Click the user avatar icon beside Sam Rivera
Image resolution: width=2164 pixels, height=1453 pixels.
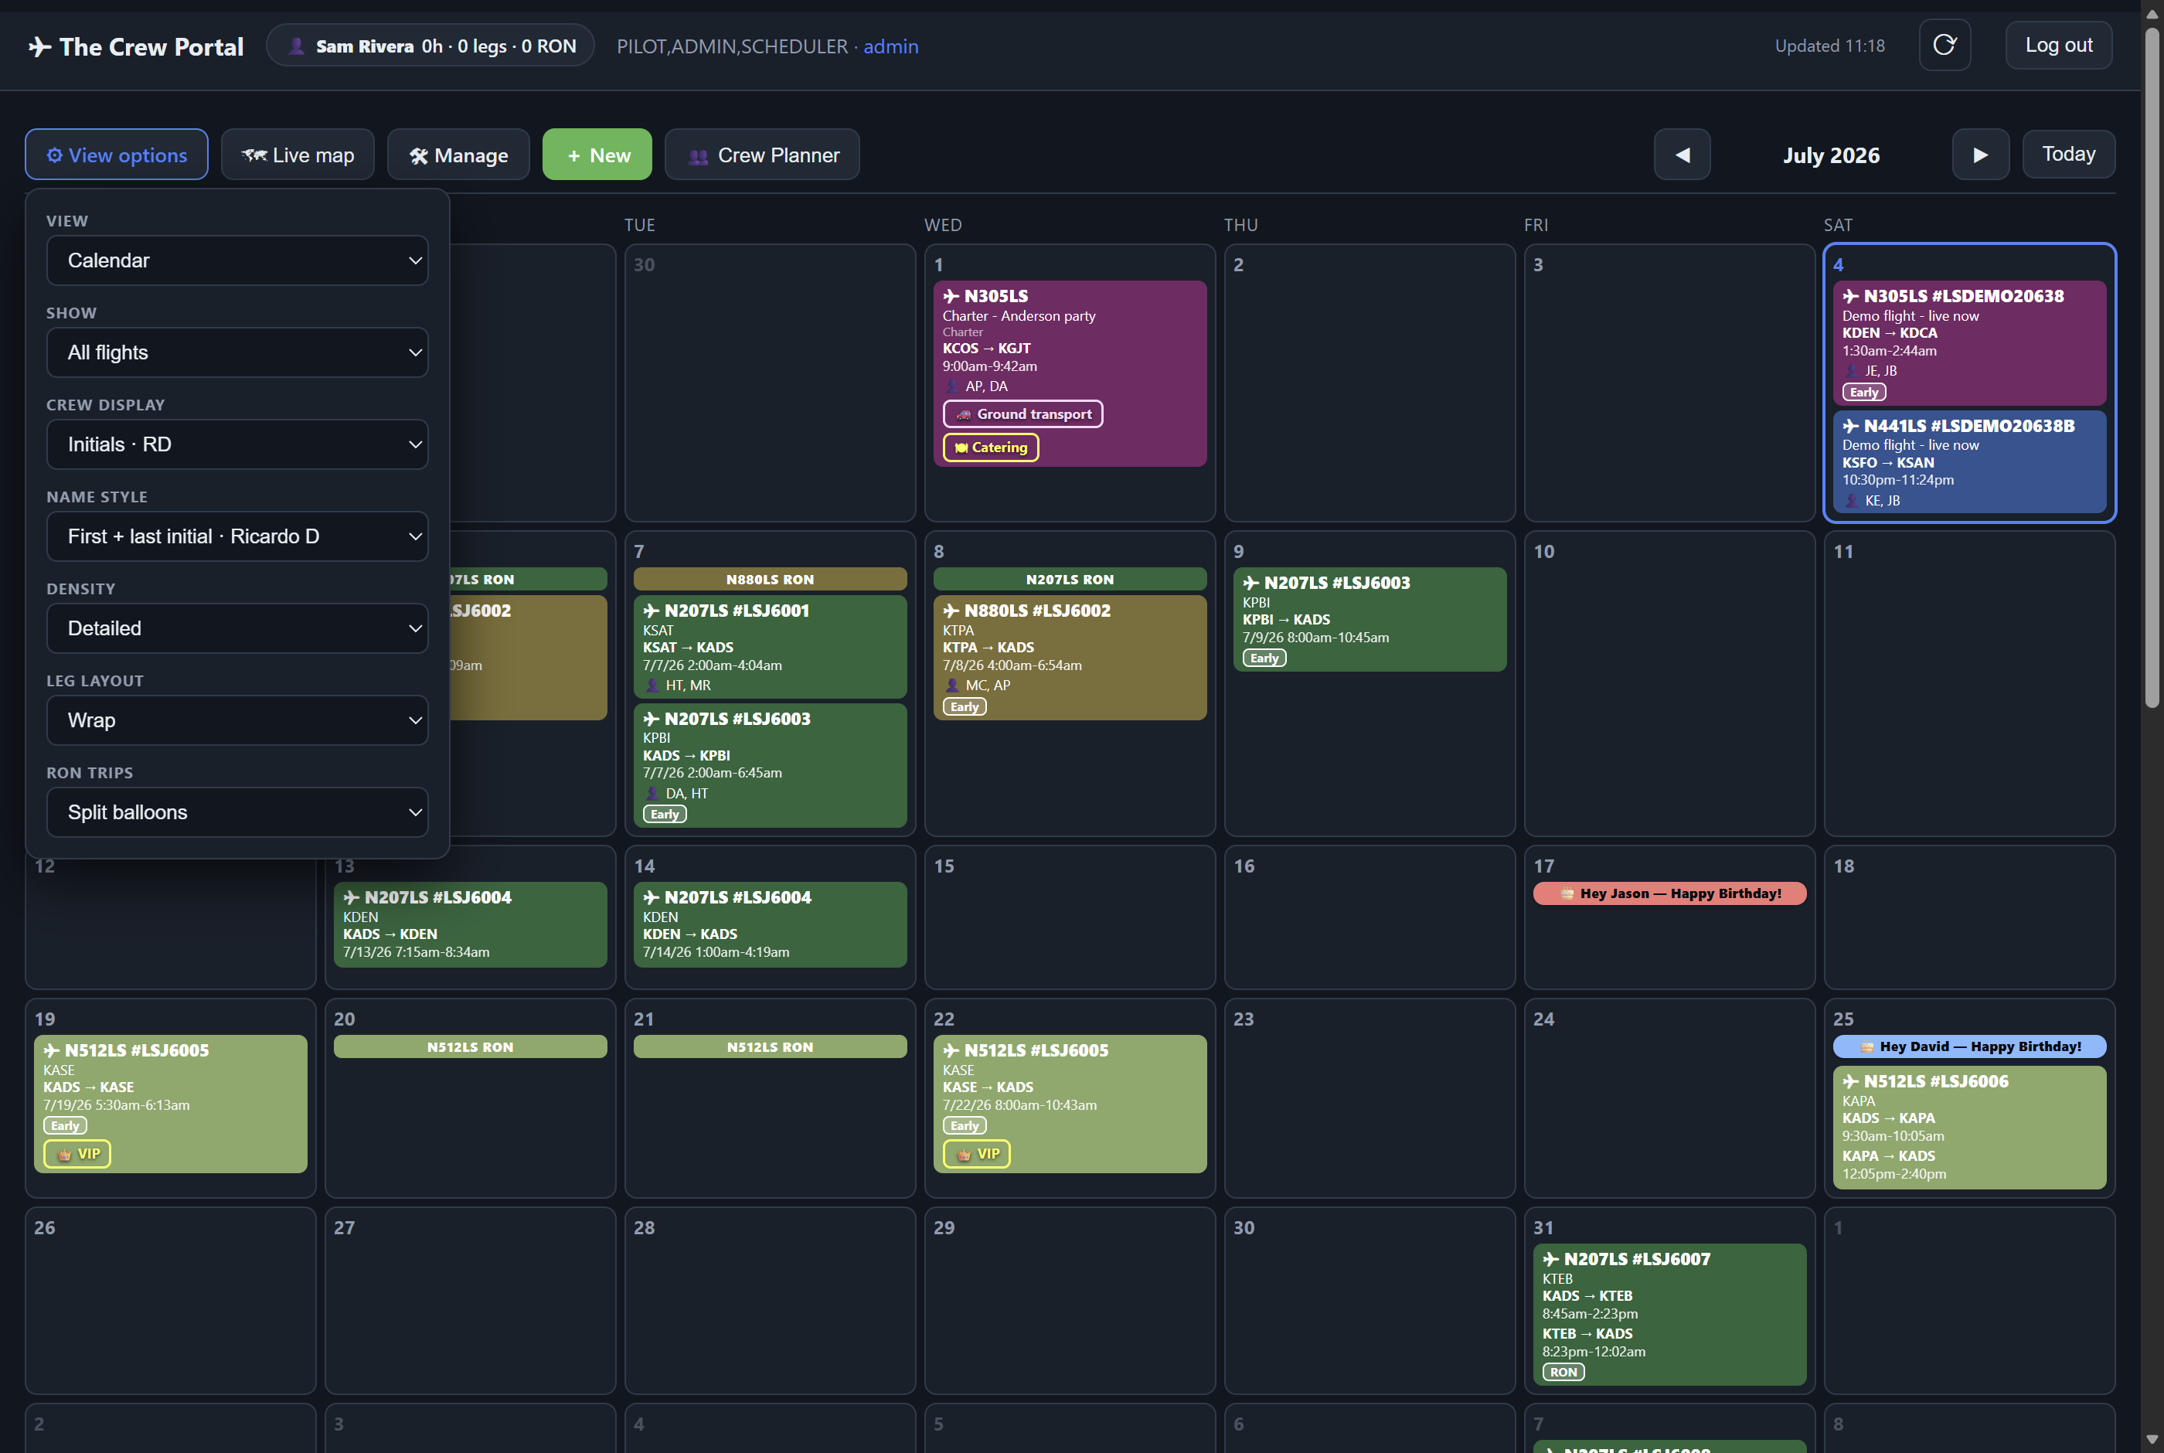[297, 46]
